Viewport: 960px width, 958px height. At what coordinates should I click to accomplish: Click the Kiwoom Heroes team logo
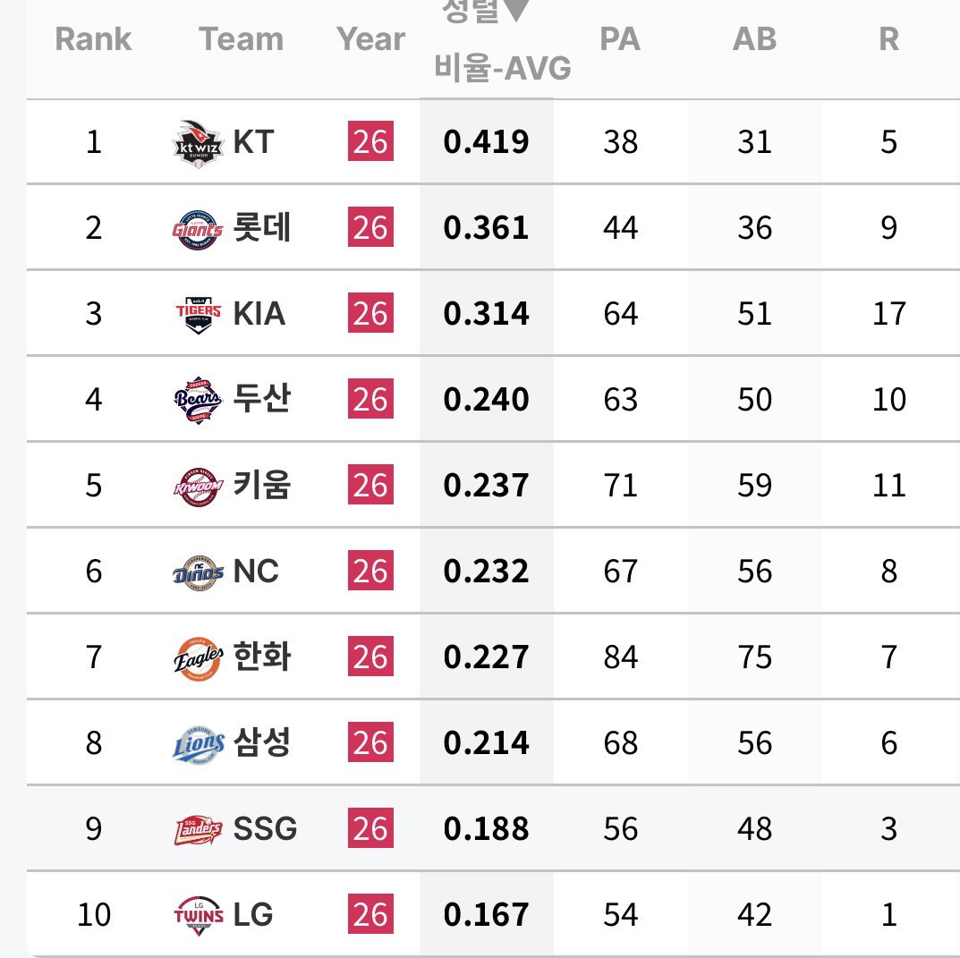tap(198, 487)
